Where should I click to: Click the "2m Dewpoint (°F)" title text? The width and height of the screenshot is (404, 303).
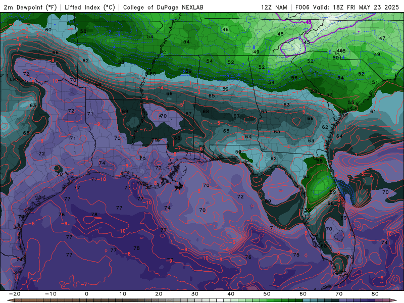pyautogui.click(x=30, y=8)
